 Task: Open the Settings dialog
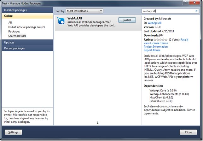[13, 132]
